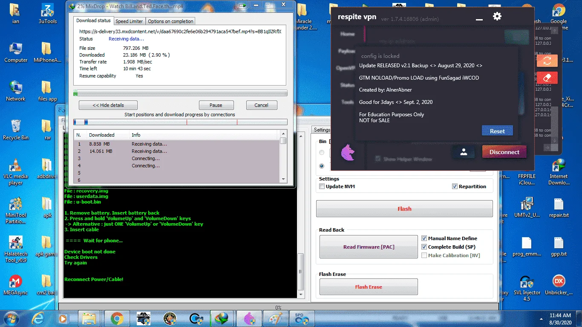Image resolution: width=582 pixels, height=327 pixels.
Task: Click the Disconnect button in respite vpn
Action: click(504, 152)
